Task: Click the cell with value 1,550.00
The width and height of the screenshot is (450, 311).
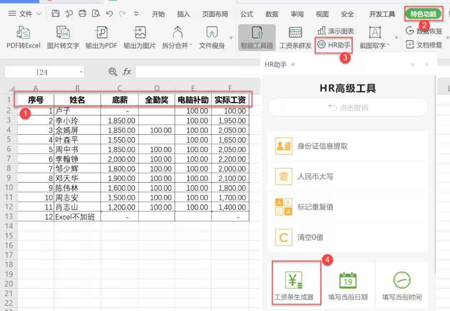Action: coord(120,140)
